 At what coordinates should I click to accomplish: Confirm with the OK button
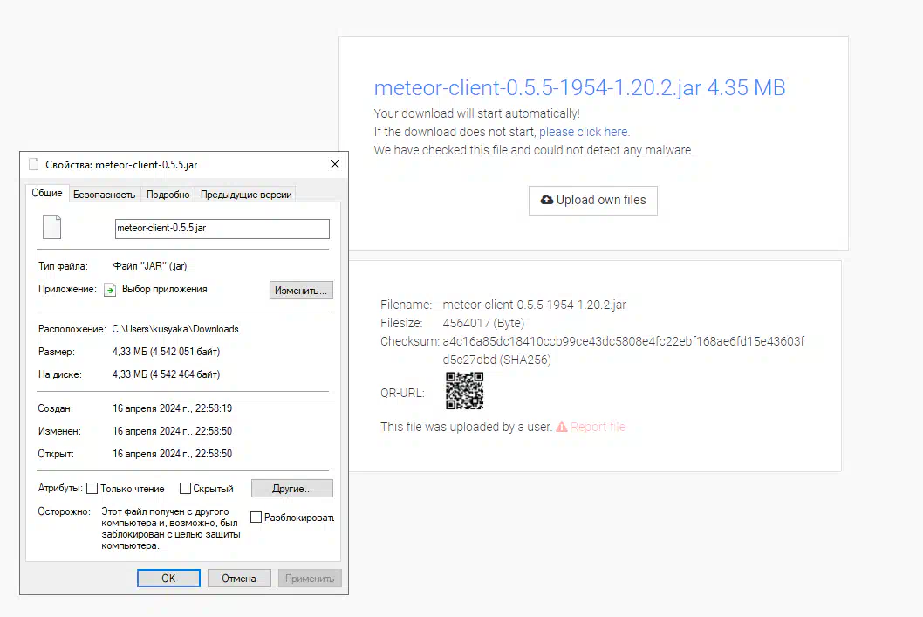(168, 578)
